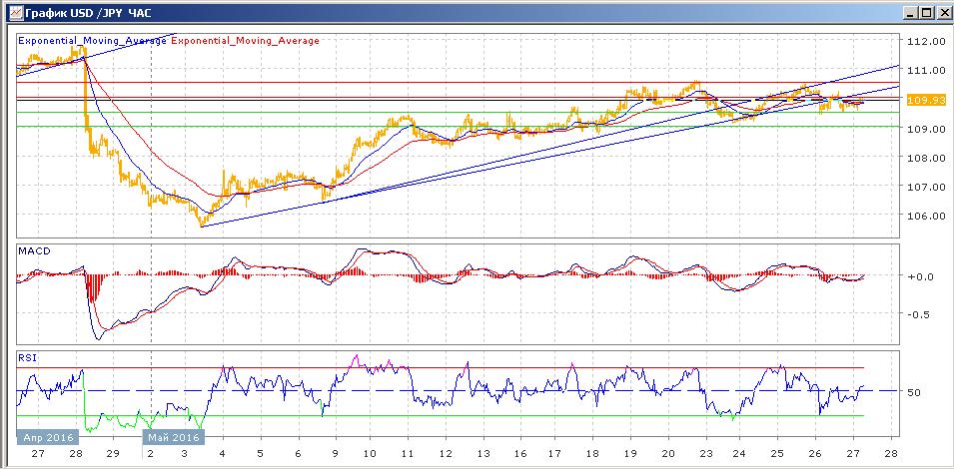This screenshot has height=469, width=954.
Task: Click the Апр 2016 month marker
Action: point(49,437)
